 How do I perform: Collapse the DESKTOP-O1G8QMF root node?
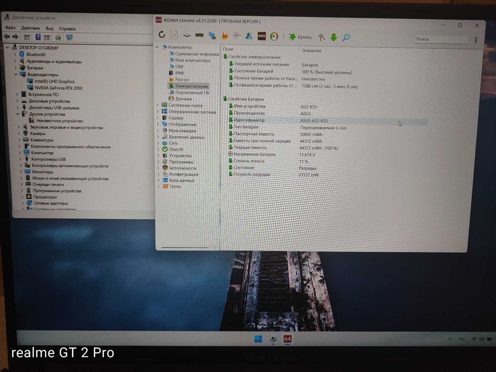[7, 47]
